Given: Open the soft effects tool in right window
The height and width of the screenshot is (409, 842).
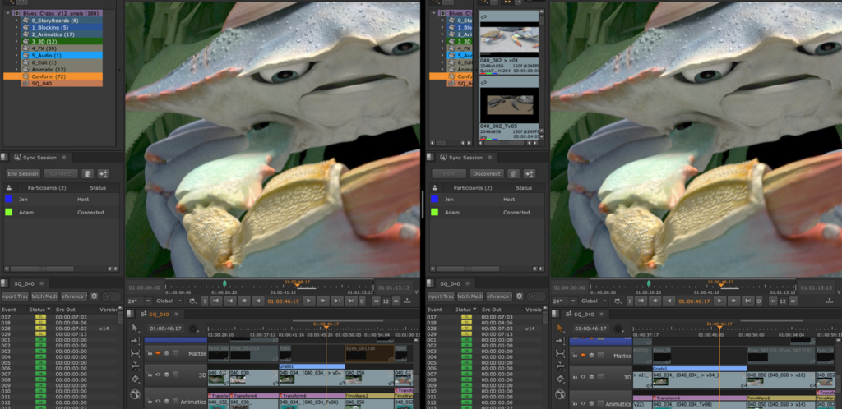Looking at the screenshot, I should tap(560, 394).
